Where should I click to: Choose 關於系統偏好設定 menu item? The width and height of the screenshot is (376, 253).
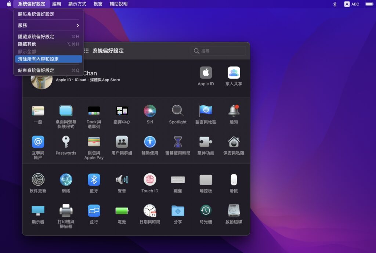[48, 14]
